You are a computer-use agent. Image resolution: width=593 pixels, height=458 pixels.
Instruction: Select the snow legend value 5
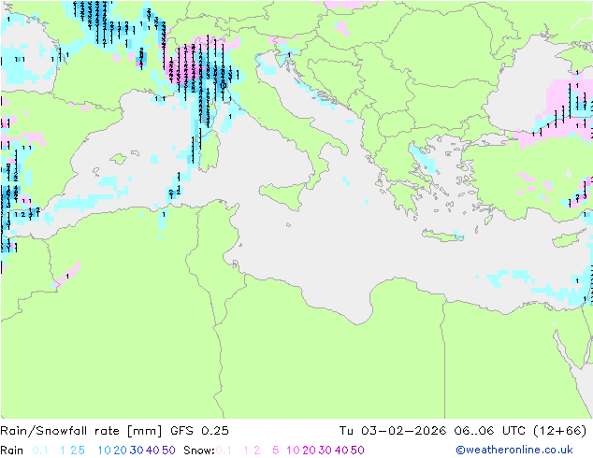point(276,451)
